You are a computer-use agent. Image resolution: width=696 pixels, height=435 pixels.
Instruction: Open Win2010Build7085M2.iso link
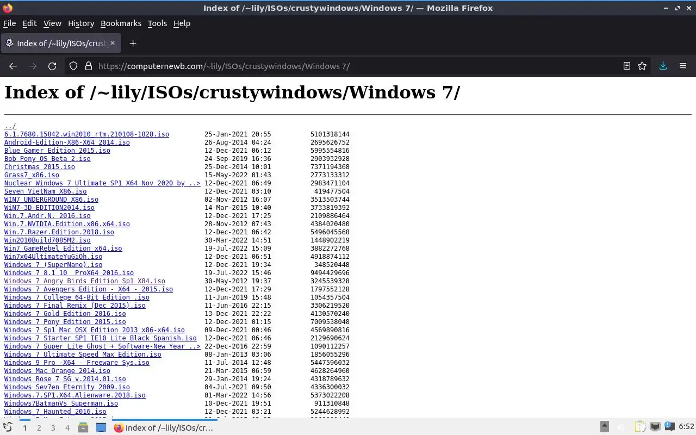click(47, 240)
